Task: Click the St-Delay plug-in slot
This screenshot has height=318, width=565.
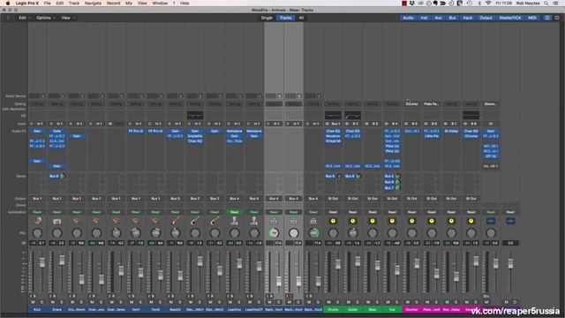Action: (x=451, y=132)
